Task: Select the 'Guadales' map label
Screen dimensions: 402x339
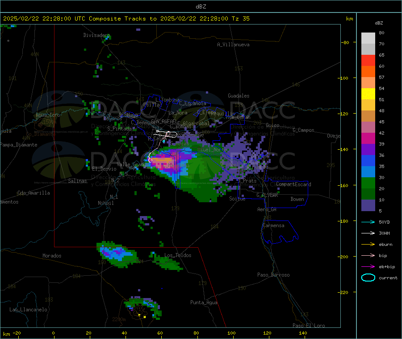Action: click(x=239, y=96)
